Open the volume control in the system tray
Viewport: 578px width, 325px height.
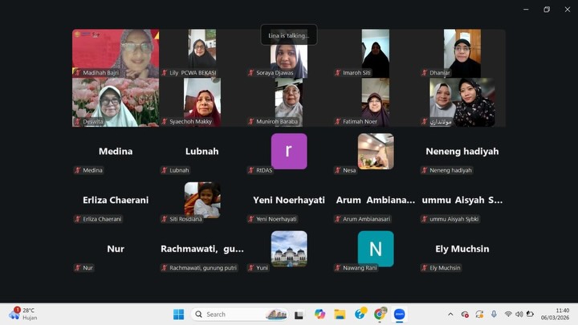coord(519,314)
